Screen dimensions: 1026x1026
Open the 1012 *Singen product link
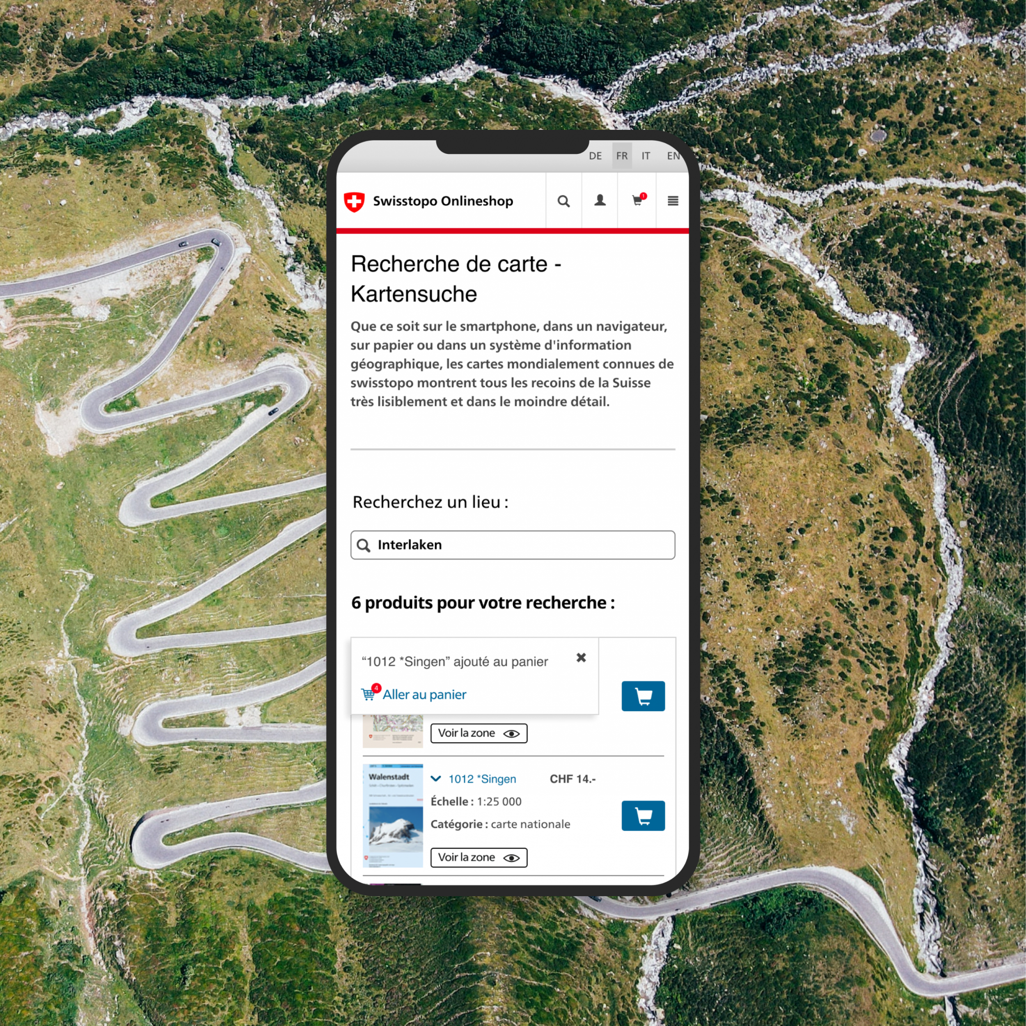(482, 779)
